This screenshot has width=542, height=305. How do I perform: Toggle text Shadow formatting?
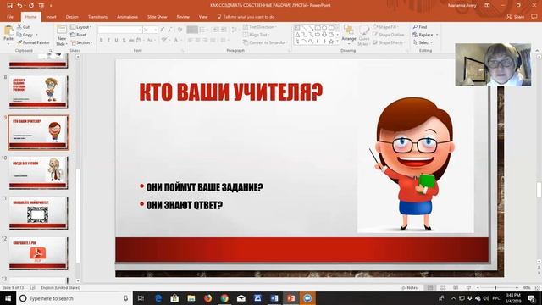124,41
